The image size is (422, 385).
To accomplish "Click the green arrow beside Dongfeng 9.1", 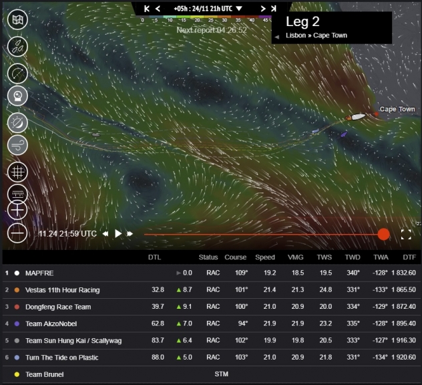I will point(178,307).
